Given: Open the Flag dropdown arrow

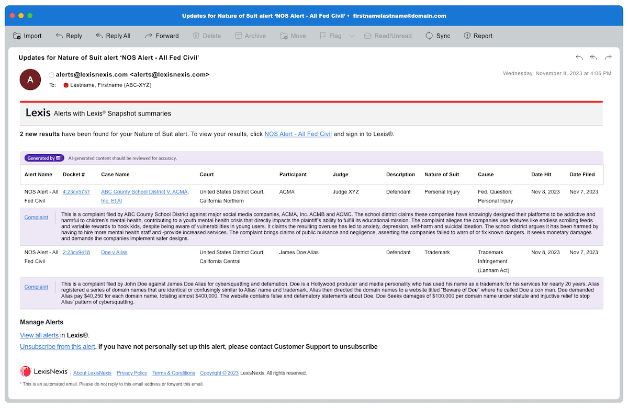Looking at the screenshot, I should pos(352,36).
